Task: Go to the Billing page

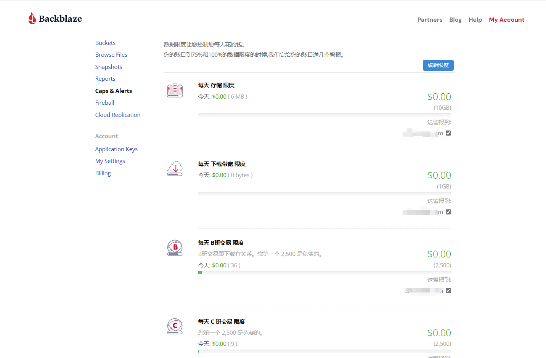Action: (103, 173)
